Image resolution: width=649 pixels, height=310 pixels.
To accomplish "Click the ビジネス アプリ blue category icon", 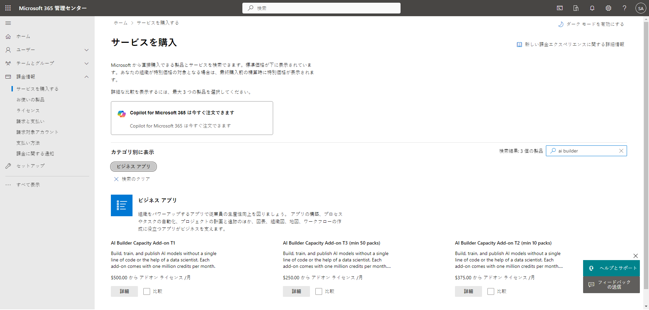I will pos(122,205).
